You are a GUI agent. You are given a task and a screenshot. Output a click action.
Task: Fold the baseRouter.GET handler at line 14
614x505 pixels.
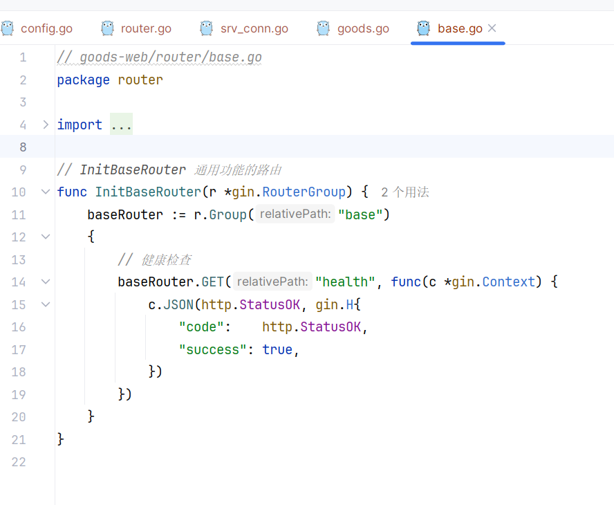[46, 282]
